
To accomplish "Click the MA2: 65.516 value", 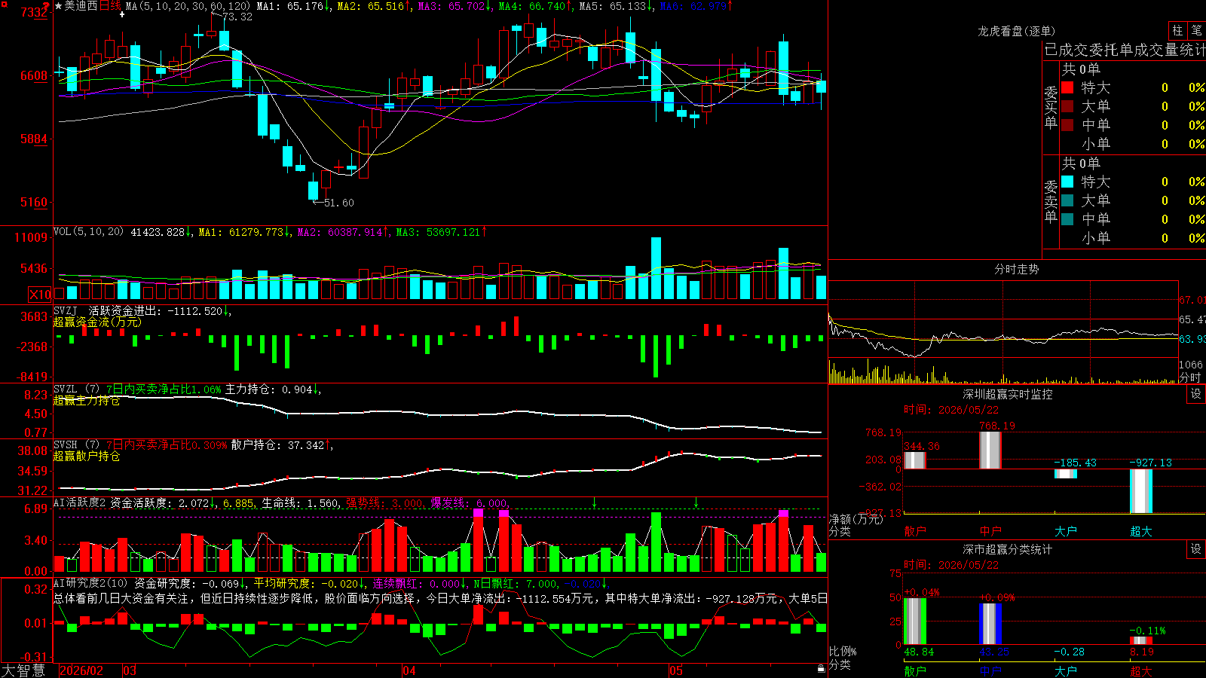I will [374, 6].
